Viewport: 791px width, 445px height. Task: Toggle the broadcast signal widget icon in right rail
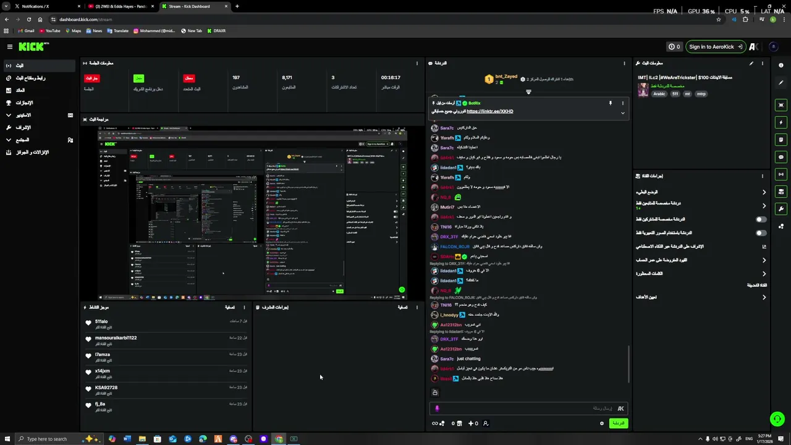781,174
